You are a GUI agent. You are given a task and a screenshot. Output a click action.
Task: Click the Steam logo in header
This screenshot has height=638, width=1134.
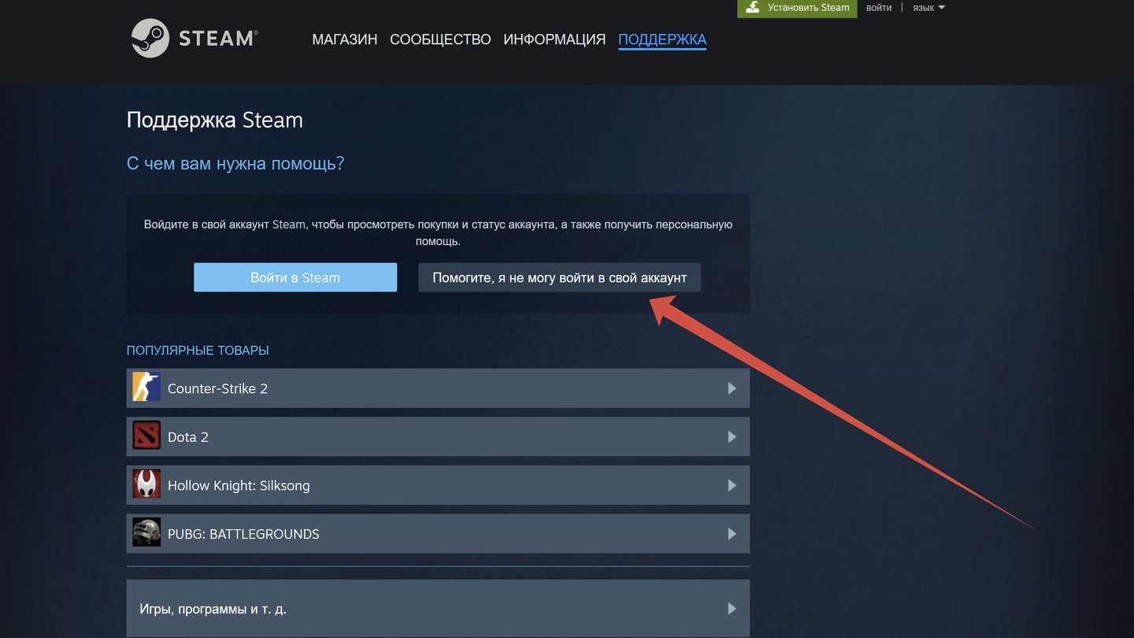pos(195,39)
